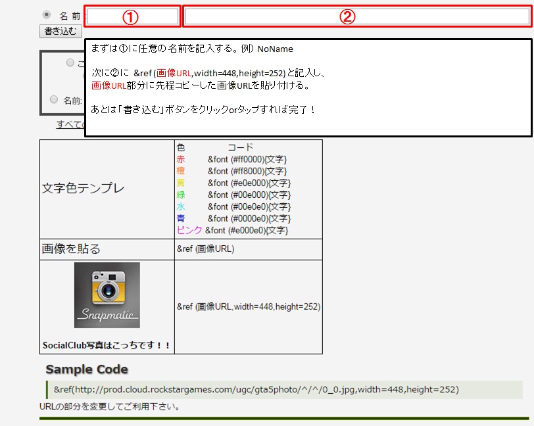Image resolution: width=534 pixels, height=426 pixels.
Task: Open the underlined すべて link
Action: point(70,125)
